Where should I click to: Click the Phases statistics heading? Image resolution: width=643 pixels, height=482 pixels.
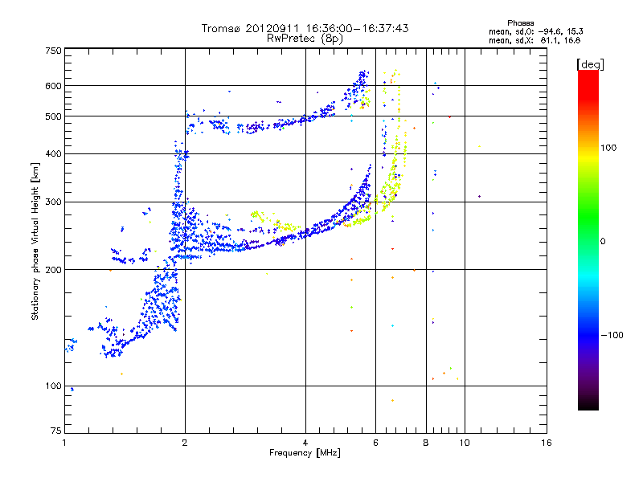point(520,23)
